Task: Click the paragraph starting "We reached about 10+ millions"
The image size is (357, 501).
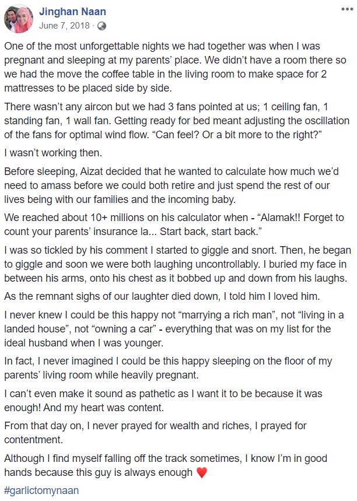Action: (175, 224)
